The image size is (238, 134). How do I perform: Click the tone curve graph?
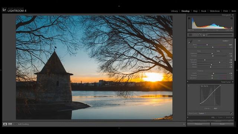pos(210,95)
